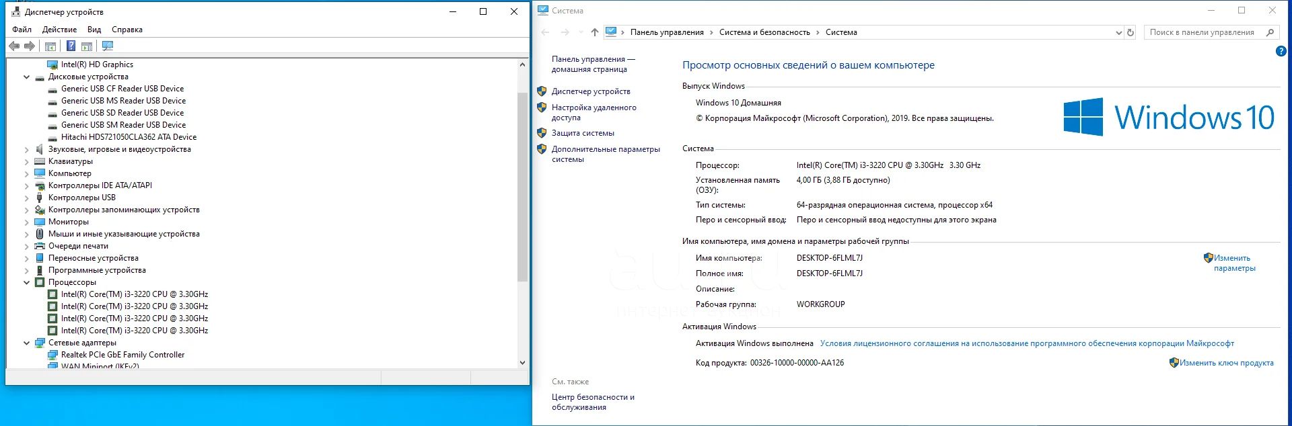Click the Device Manager title bar icon

point(16,12)
